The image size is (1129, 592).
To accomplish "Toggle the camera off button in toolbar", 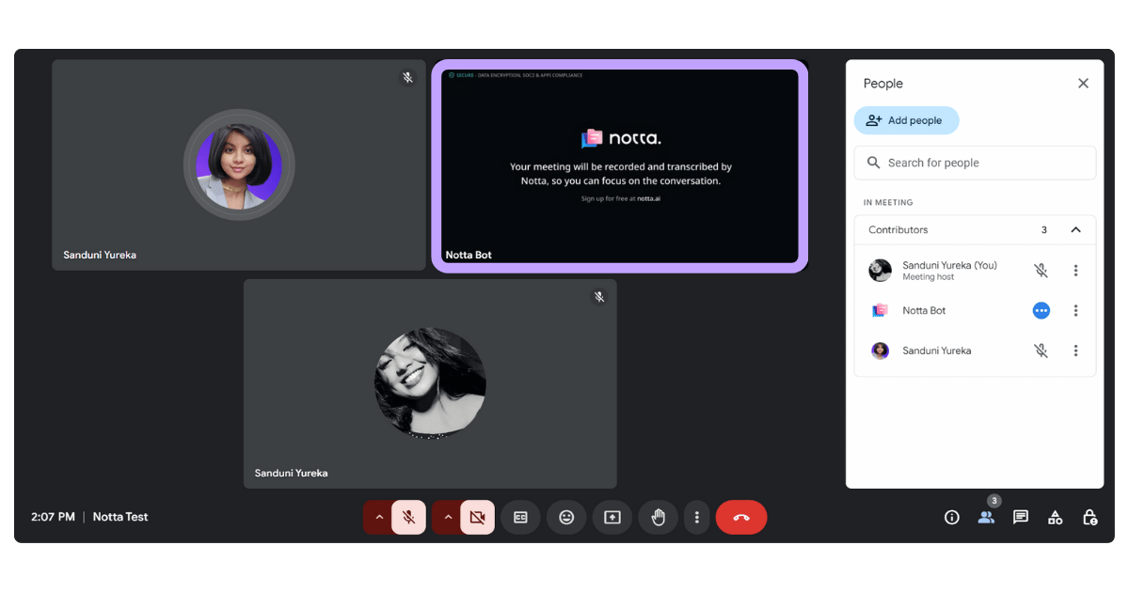I will tap(478, 517).
